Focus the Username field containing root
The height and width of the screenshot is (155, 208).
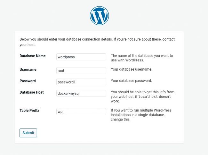[x=81, y=71]
